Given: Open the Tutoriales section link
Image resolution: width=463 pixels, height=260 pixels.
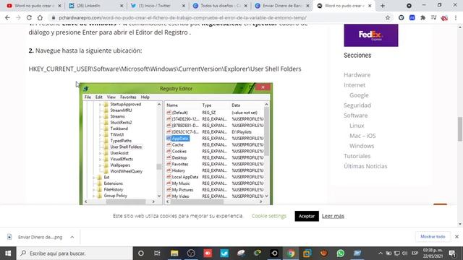Looking at the screenshot, I should pyautogui.click(x=357, y=156).
